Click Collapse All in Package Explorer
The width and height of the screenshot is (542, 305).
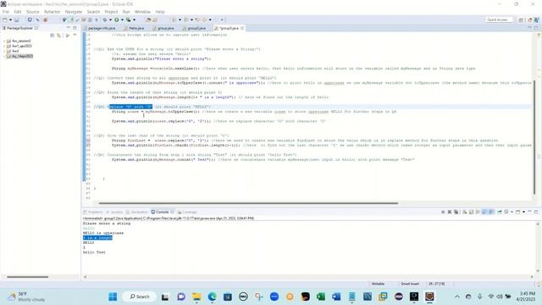click(x=52, y=36)
